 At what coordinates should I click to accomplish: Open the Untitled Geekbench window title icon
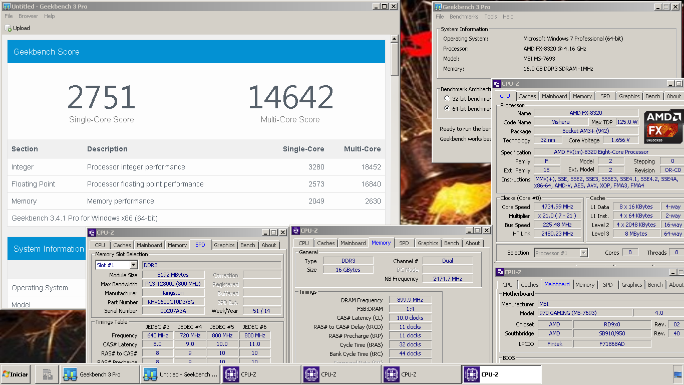point(7,7)
